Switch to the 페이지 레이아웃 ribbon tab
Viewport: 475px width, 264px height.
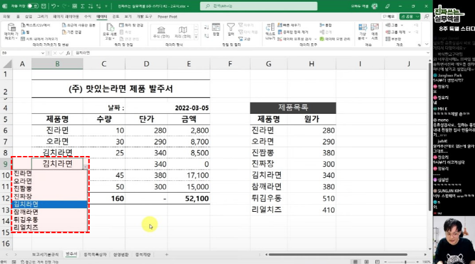pos(66,17)
